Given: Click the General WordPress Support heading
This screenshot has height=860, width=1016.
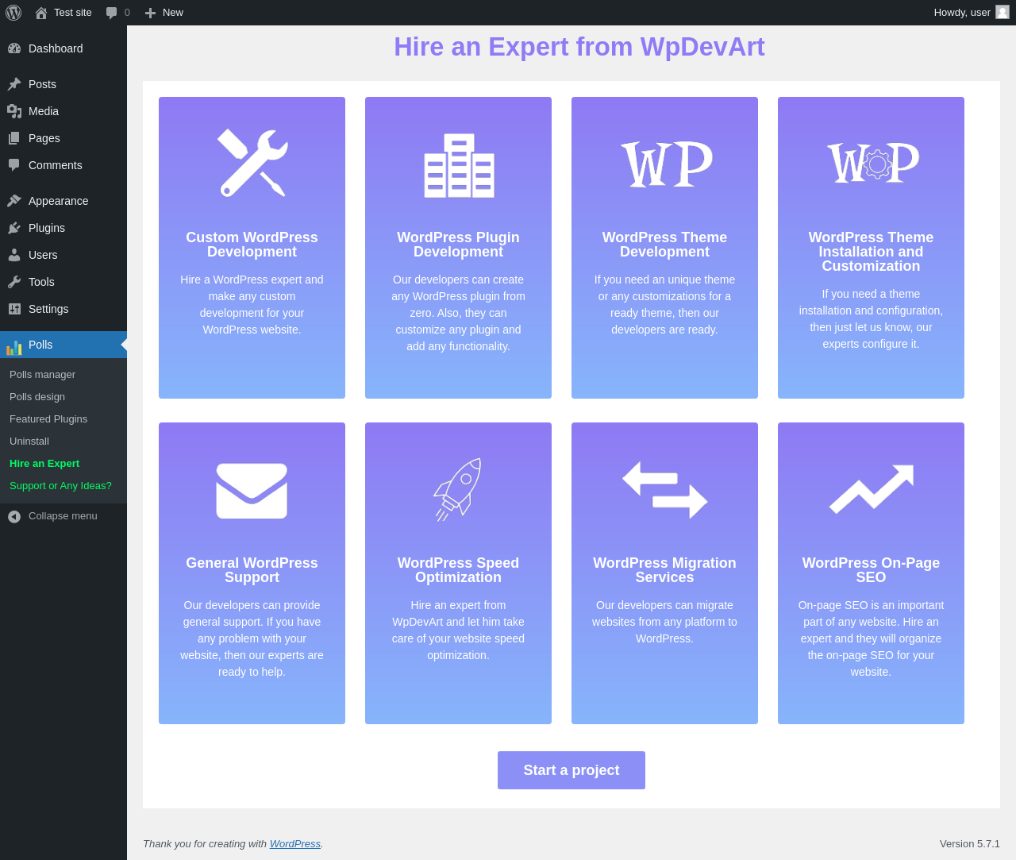Looking at the screenshot, I should [x=252, y=570].
